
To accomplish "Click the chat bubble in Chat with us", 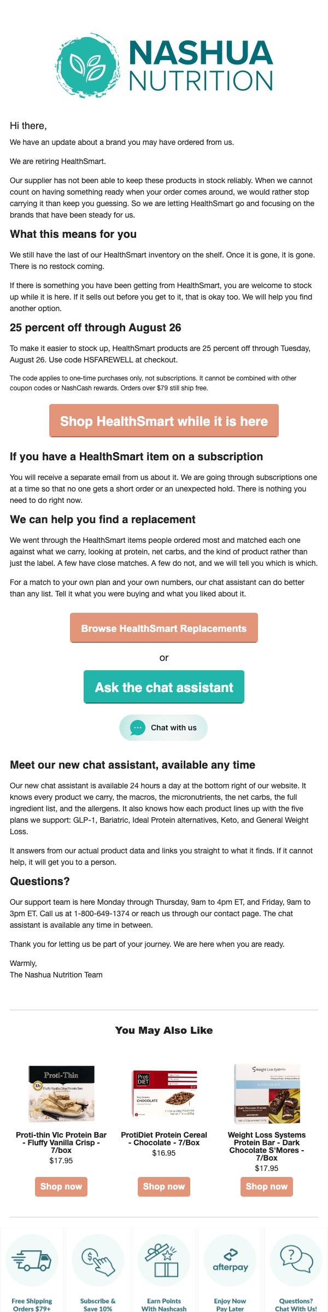I will 138,728.
